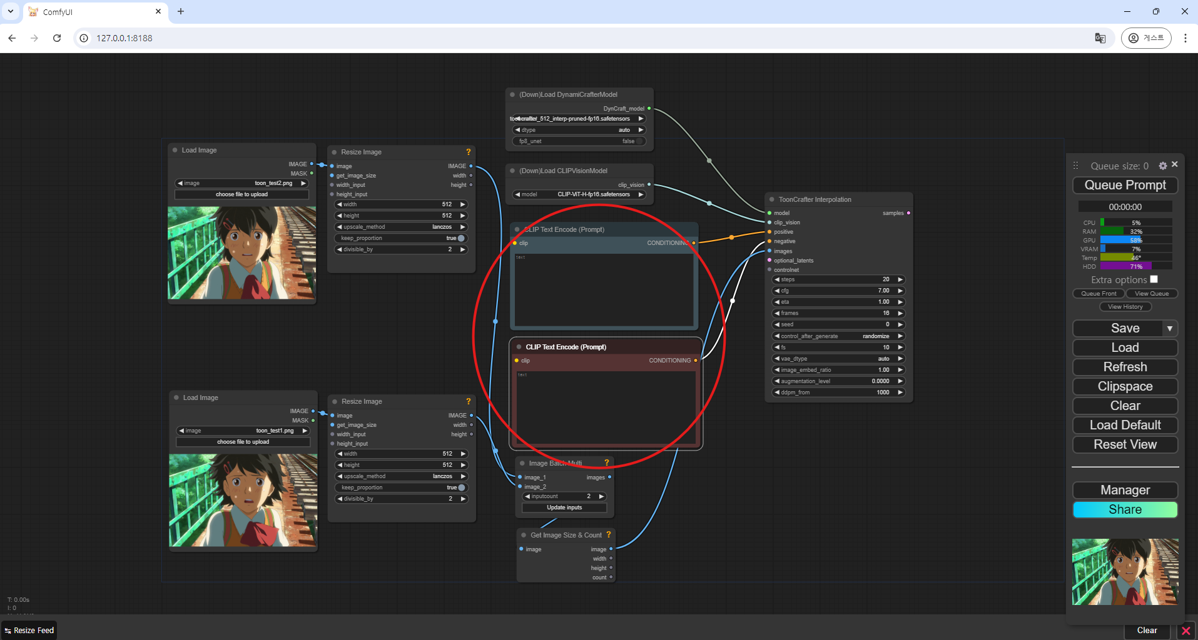Click the preview thumbnail in the menu panel
1198x640 pixels.
1125,571
